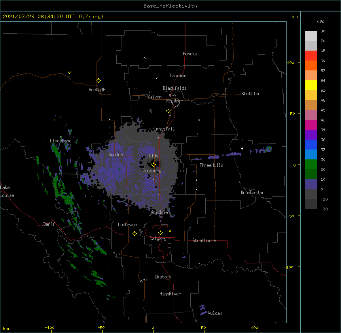
Task: Click the Blackfalds city label
Action: pyautogui.click(x=174, y=88)
